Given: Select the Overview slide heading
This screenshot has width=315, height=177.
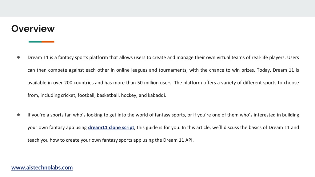Looking at the screenshot, I should [x=33, y=29].
